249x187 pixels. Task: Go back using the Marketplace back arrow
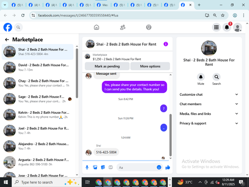[7, 39]
